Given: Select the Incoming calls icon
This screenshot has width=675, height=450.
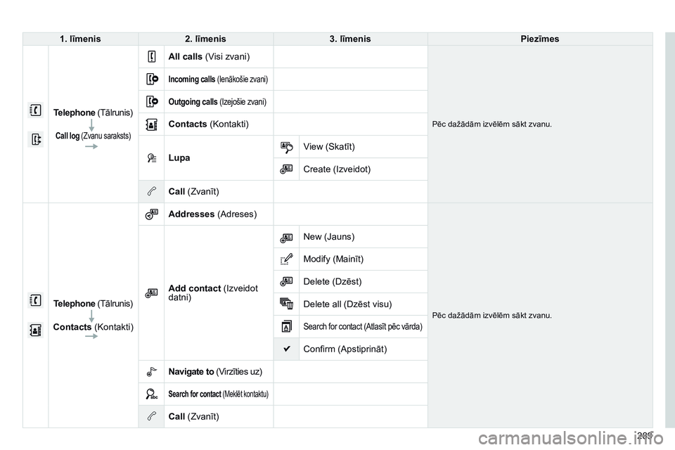Looking at the screenshot, I should pyautogui.click(x=152, y=79).
